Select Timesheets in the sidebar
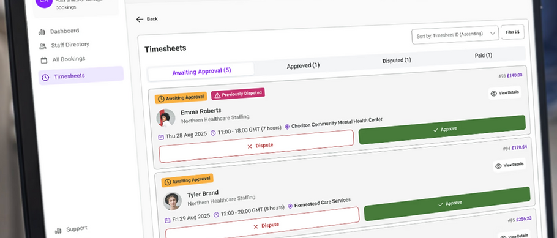The height and width of the screenshot is (238, 557). pyautogui.click(x=81, y=76)
